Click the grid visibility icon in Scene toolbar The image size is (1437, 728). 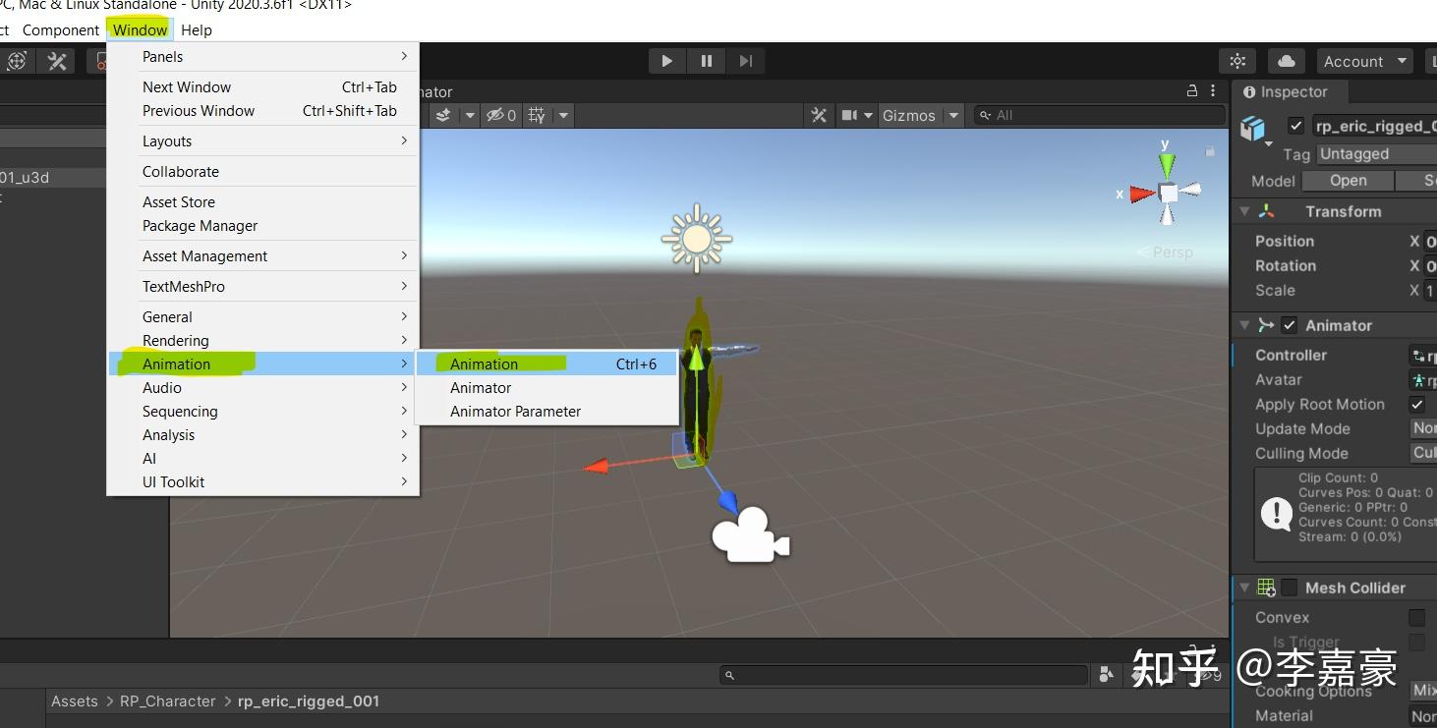[535, 115]
